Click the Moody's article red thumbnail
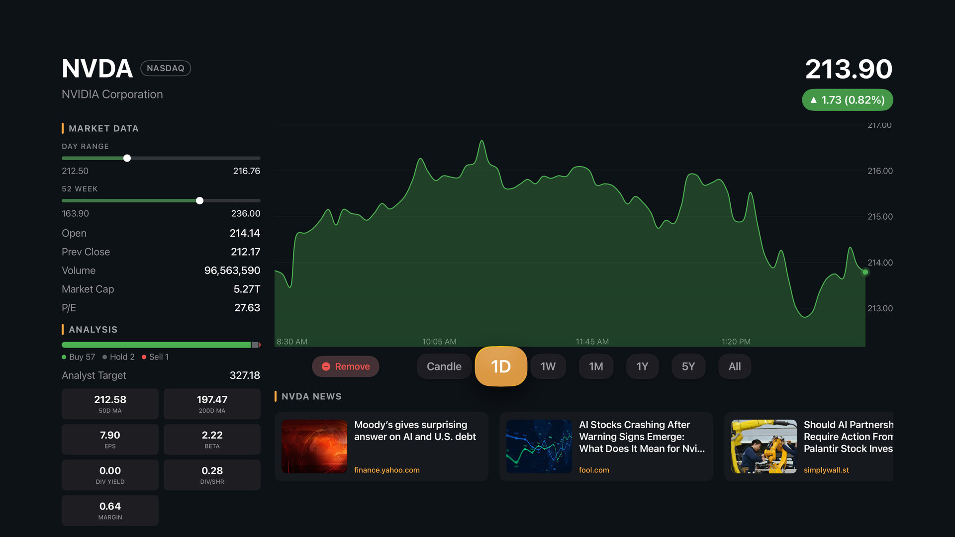 tap(314, 447)
